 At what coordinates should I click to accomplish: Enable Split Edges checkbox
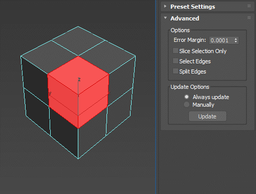176,71
